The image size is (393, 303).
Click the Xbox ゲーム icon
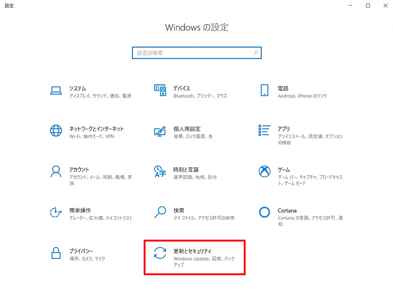(x=265, y=172)
